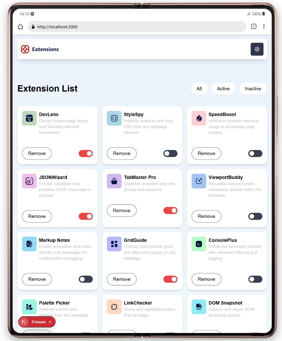Screen dimensions: 282x341
Task: Remove the Markup Notes extension
Action: click(x=37, y=279)
